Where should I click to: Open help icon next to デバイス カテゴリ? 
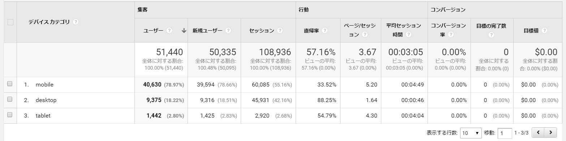point(76,22)
